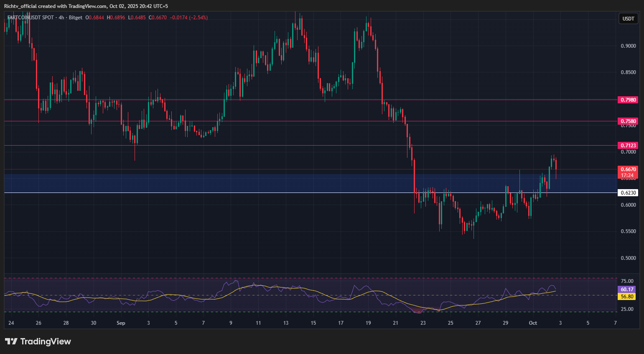Click the 75.00 level on RSI scale
The width and height of the screenshot is (644, 354).
click(627, 281)
